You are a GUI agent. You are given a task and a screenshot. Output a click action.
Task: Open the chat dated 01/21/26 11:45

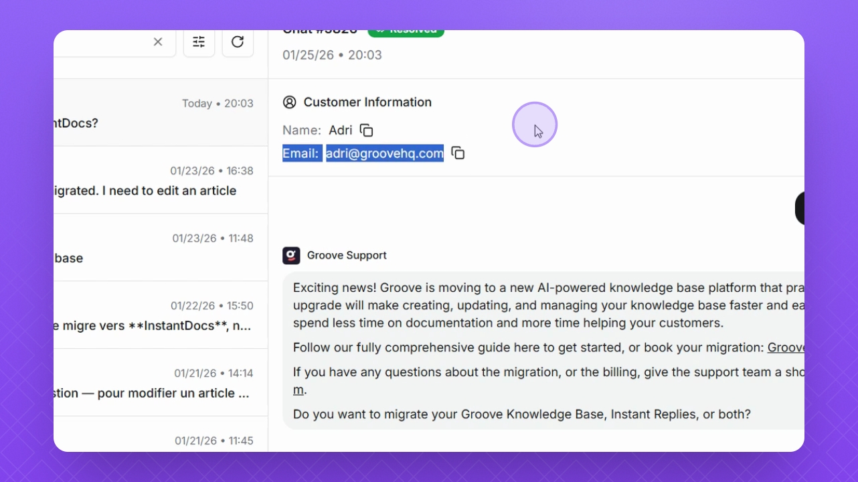(161, 434)
